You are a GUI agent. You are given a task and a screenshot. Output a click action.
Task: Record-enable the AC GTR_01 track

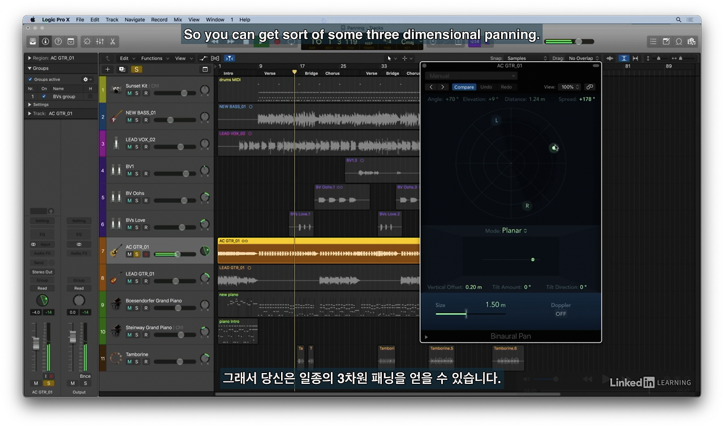click(x=146, y=254)
